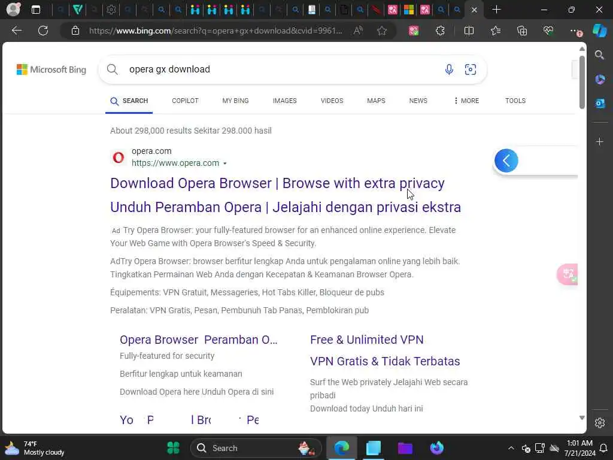
Task: Open Free & Unlimited VPN link
Action: pos(367,340)
